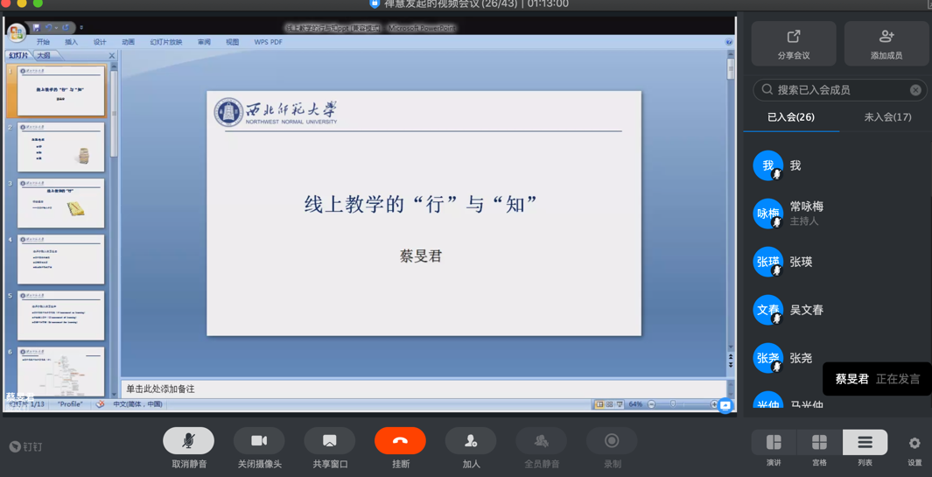Select slide 1 thumbnail

[x=60, y=90]
